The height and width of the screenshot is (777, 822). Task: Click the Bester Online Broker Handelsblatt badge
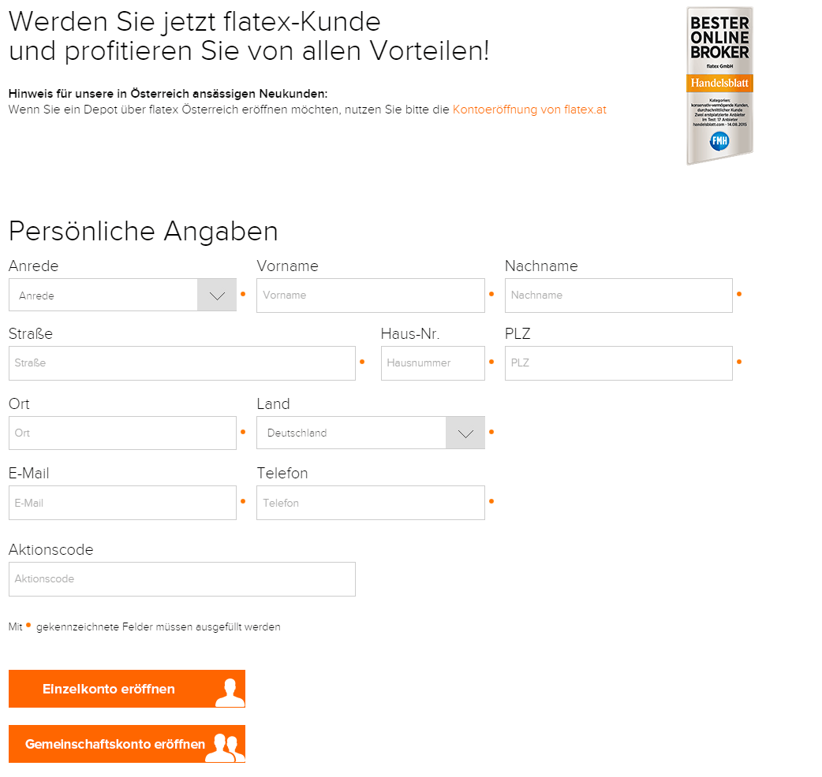[x=719, y=85]
